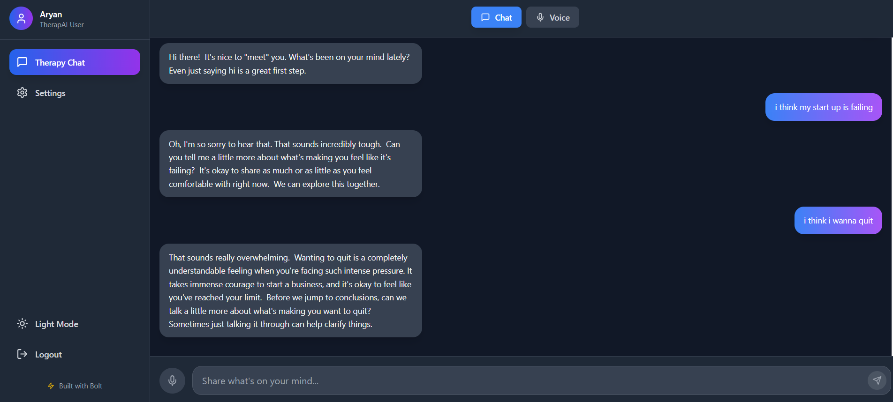Click the logout arrow icon
Viewport: 893px width, 402px height.
(22, 354)
